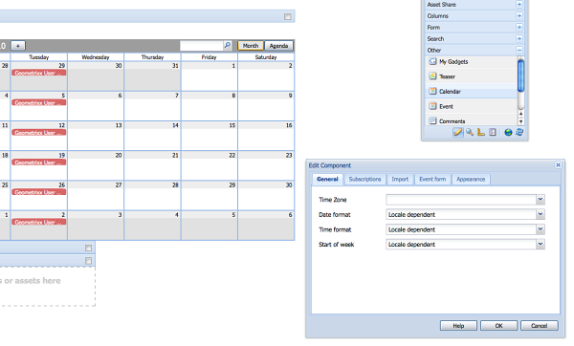Toggle the upper checkbox below the calendar
Screen dimensions: 574x346
tap(89, 248)
